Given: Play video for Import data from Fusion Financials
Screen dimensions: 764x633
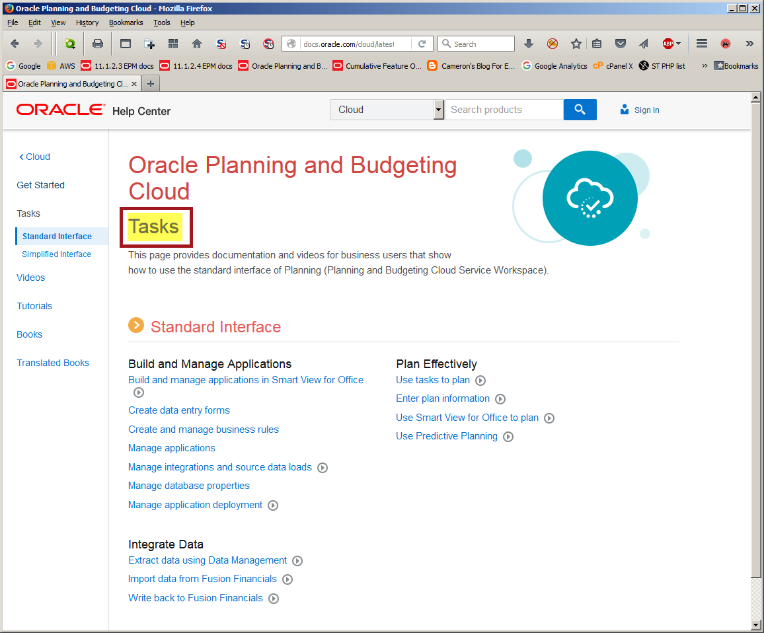Looking at the screenshot, I should [x=287, y=579].
